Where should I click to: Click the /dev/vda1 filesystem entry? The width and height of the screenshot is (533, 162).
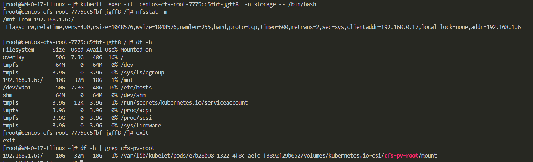point(17,87)
